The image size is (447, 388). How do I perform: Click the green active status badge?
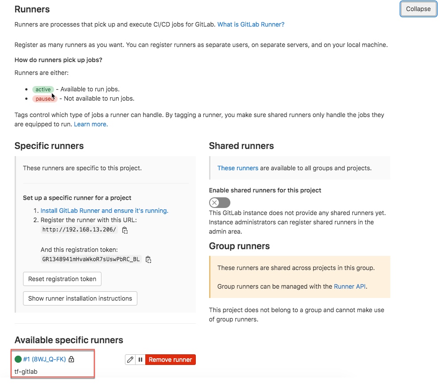point(43,90)
